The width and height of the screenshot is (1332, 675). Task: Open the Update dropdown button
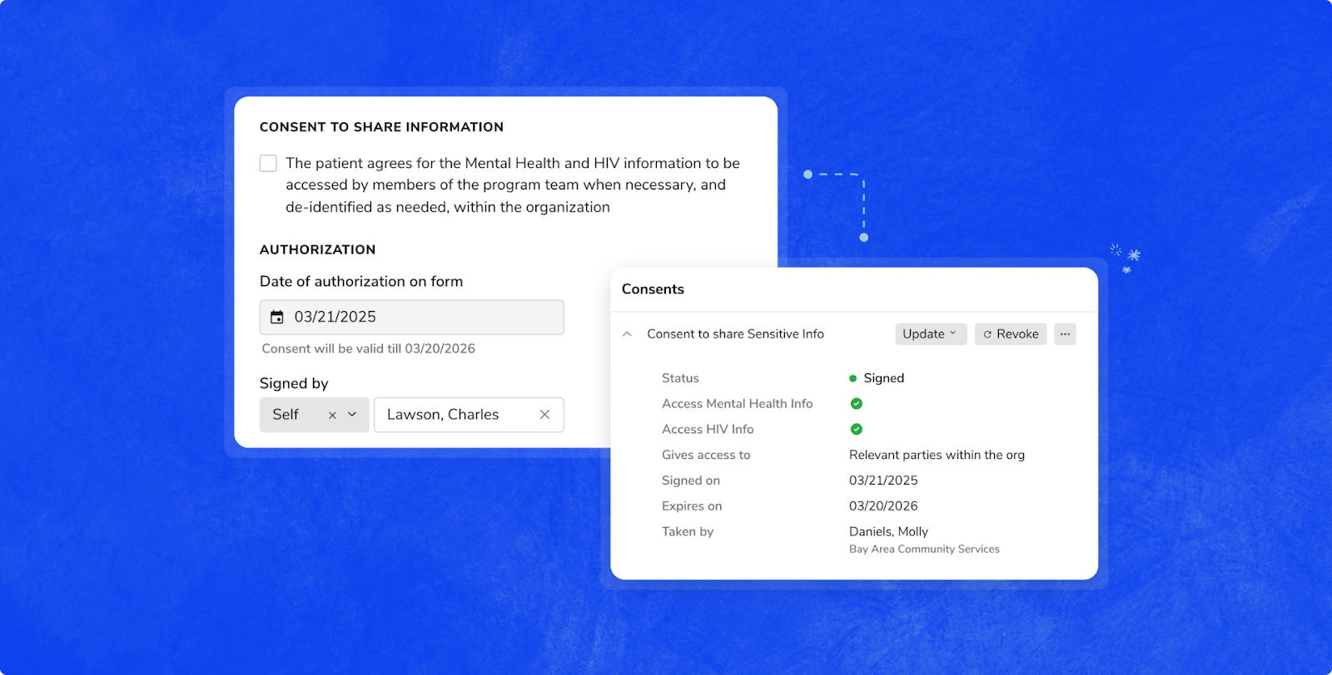pyautogui.click(x=931, y=334)
